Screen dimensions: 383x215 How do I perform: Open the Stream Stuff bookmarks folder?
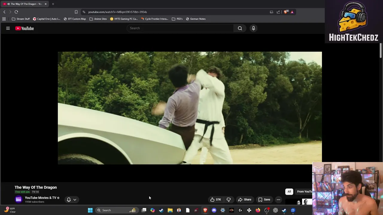(21, 19)
